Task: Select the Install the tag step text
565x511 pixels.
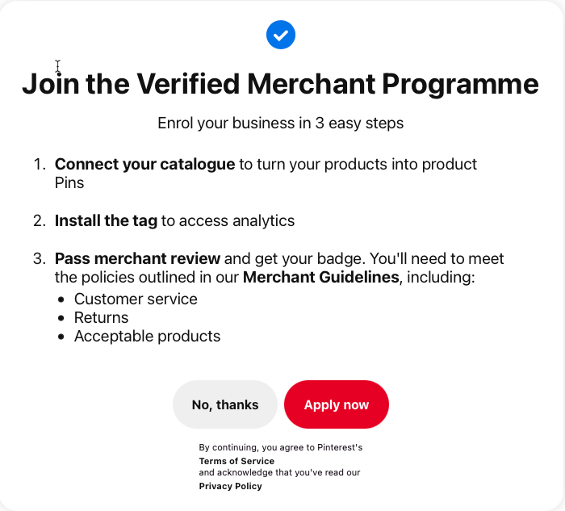Action: (x=106, y=220)
